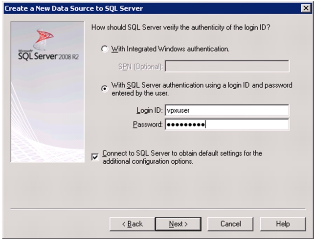Click the Create a New Data Source title bar

click(x=152, y=8)
